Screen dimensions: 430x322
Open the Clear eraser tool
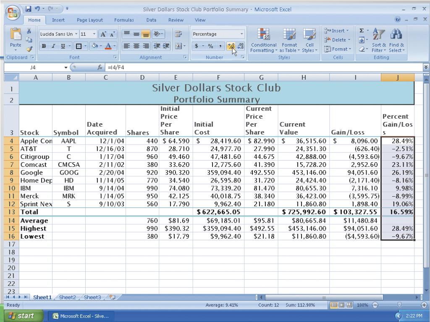click(x=362, y=49)
